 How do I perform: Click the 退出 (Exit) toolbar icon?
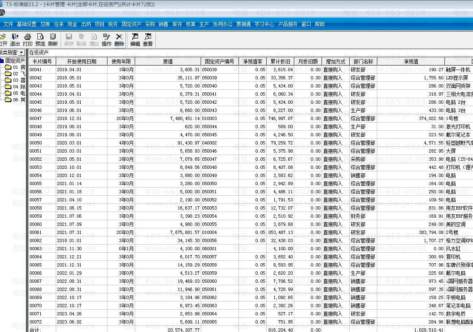[x=15, y=40]
